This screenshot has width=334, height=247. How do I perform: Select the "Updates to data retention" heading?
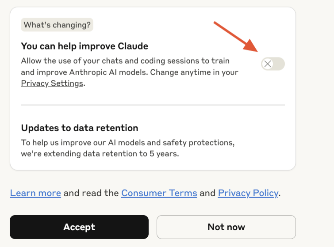point(80,128)
